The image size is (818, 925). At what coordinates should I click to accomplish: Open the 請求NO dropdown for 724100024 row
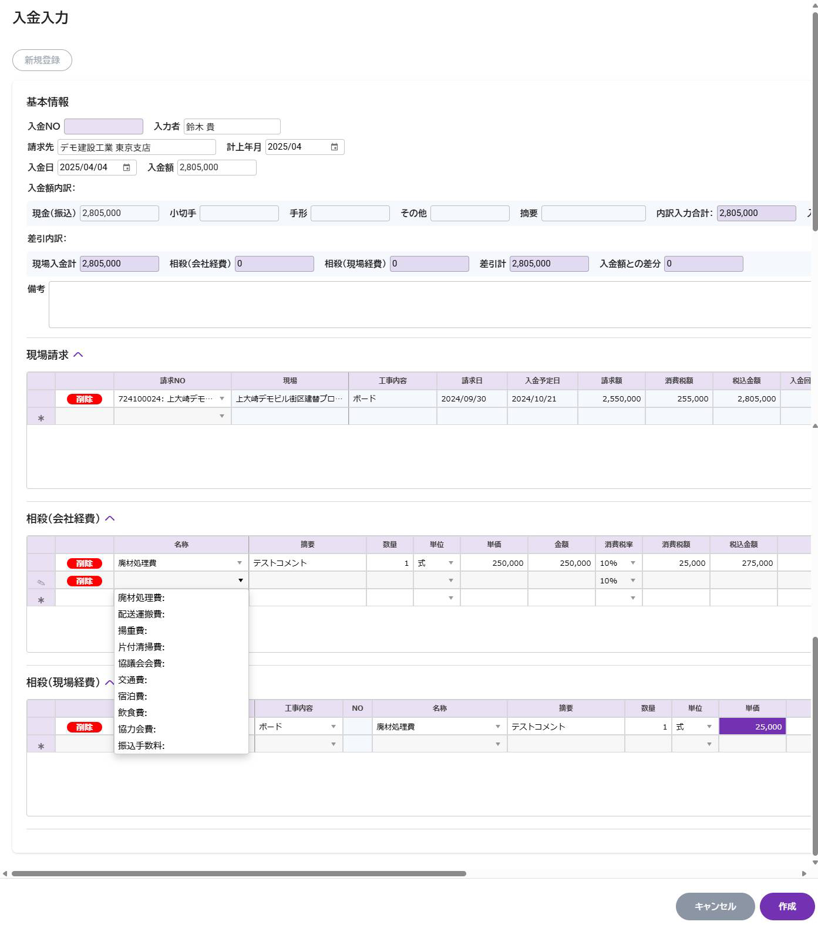pos(222,399)
